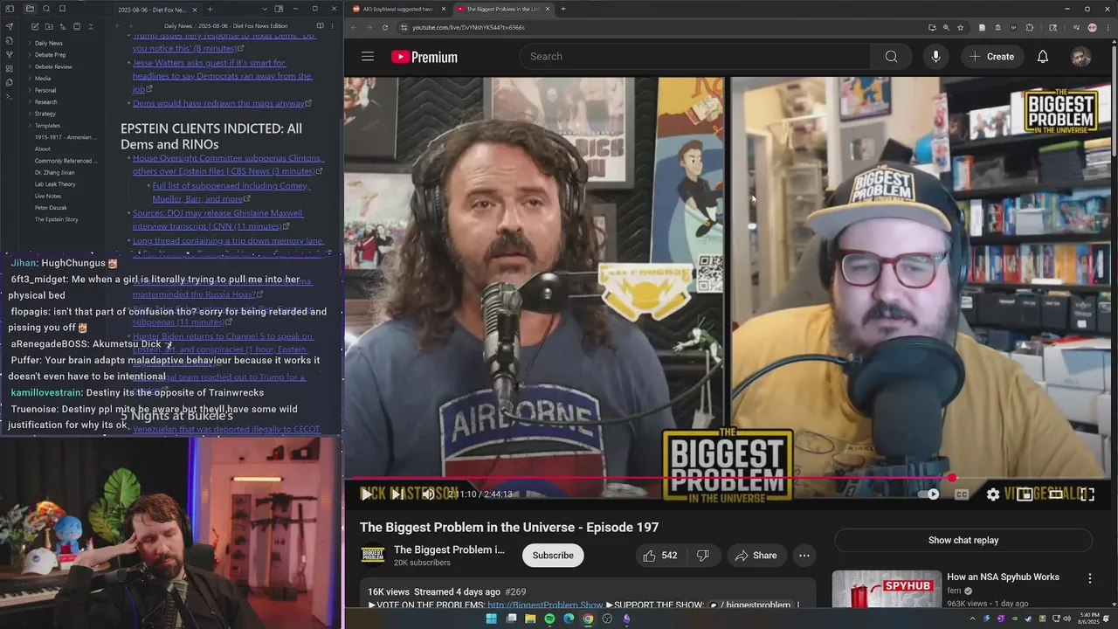This screenshot has height=629, width=1118.
Task: Open Obsidian note more options menu
Action: click(x=334, y=26)
